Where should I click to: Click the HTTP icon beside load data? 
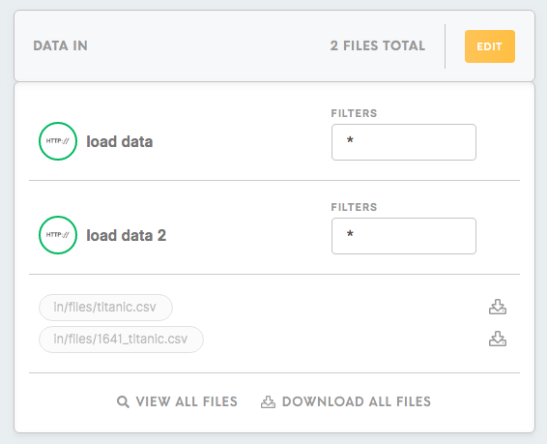click(58, 141)
